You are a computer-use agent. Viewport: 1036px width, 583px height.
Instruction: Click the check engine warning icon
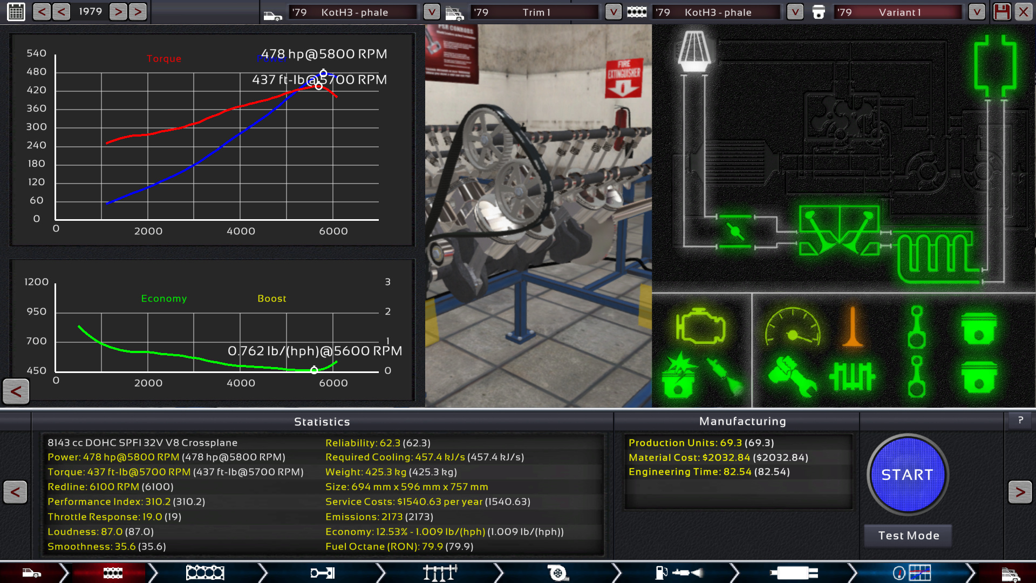(x=700, y=326)
